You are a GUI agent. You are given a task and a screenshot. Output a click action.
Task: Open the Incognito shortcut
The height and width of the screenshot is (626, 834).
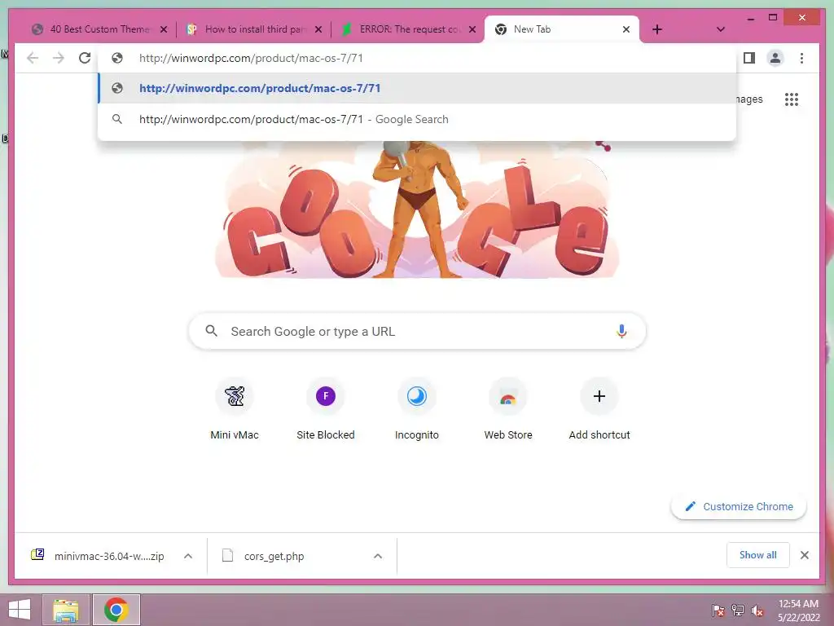pos(417,409)
